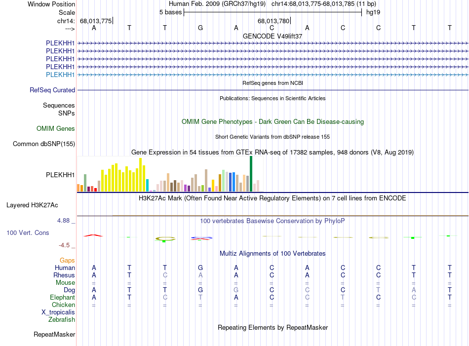Click the hg19 text after the scale bar
This screenshot has height=346, width=469.
tap(373, 12)
